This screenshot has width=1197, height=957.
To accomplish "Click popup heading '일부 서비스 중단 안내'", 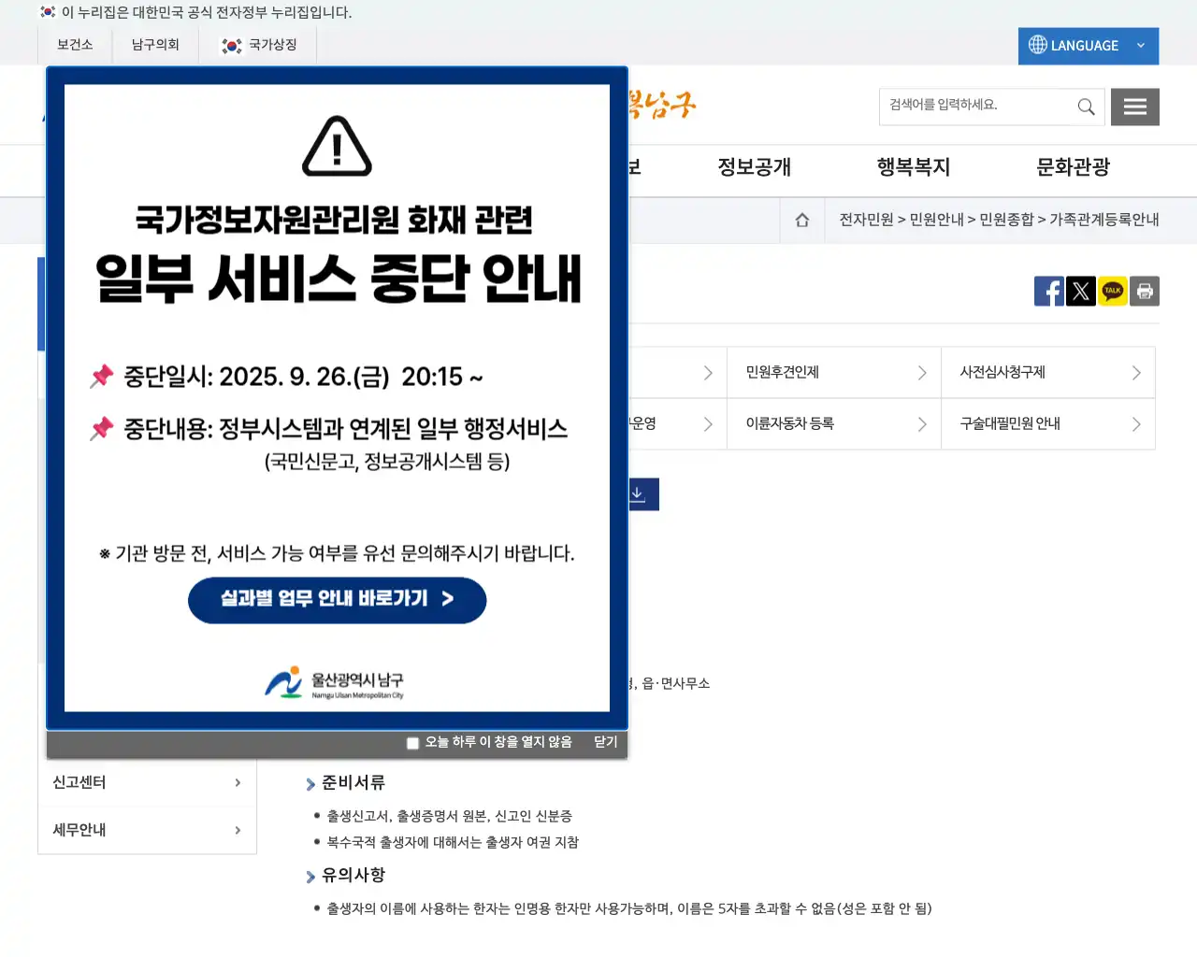I will [x=339, y=279].
